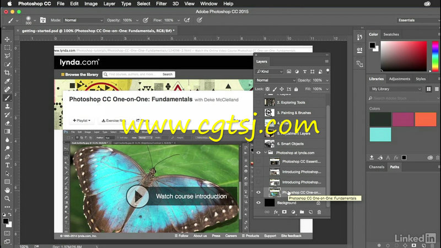Image resolution: width=441 pixels, height=248 pixels.
Task: Open the layer blend mode Normal dropdown
Action: [x=276, y=80]
